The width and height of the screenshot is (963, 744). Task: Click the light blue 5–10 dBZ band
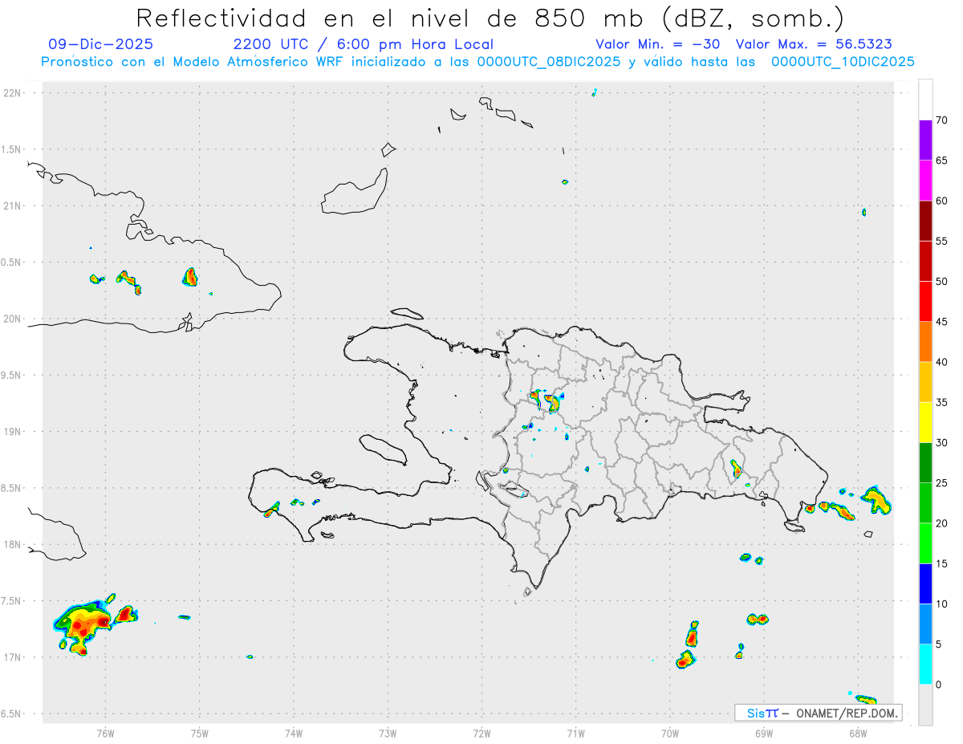click(x=925, y=624)
